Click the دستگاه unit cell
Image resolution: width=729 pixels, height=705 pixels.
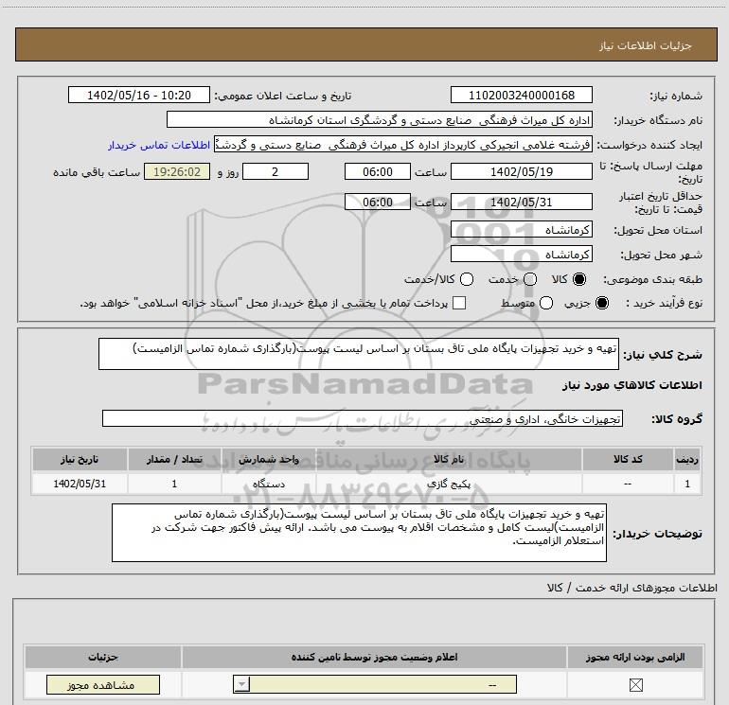click(x=269, y=484)
